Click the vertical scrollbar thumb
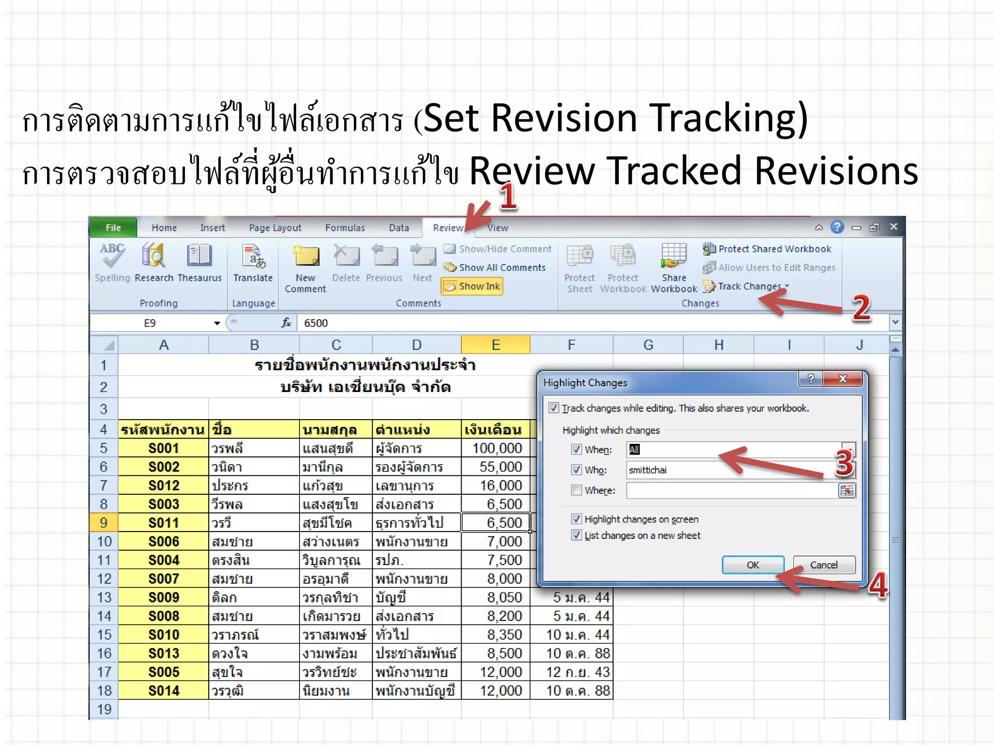994x745 pixels. 895,539
